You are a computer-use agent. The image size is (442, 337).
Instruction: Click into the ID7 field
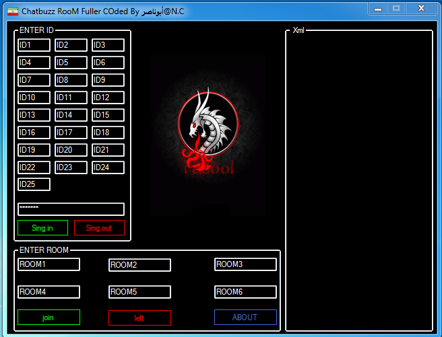[x=34, y=80]
